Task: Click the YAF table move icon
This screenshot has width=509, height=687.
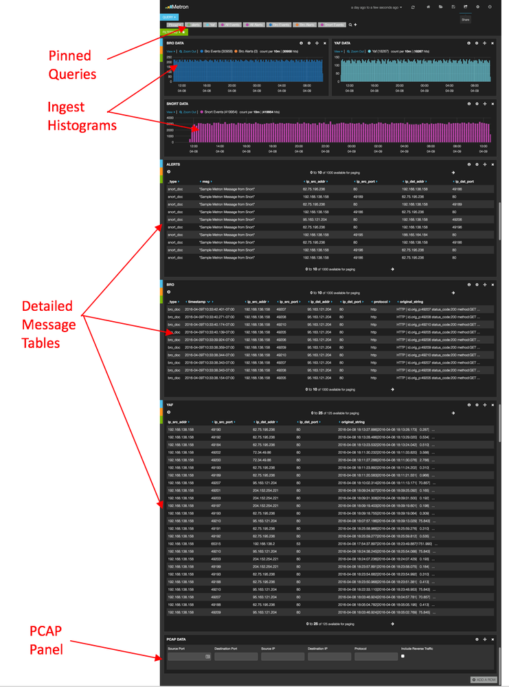Action: click(484, 405)
